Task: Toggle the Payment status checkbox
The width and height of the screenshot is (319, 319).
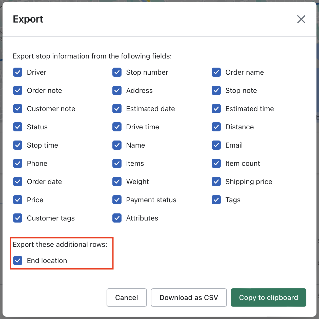Action: point(117,200)
